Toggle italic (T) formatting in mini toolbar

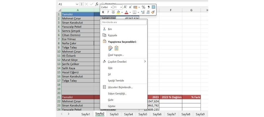108,12
